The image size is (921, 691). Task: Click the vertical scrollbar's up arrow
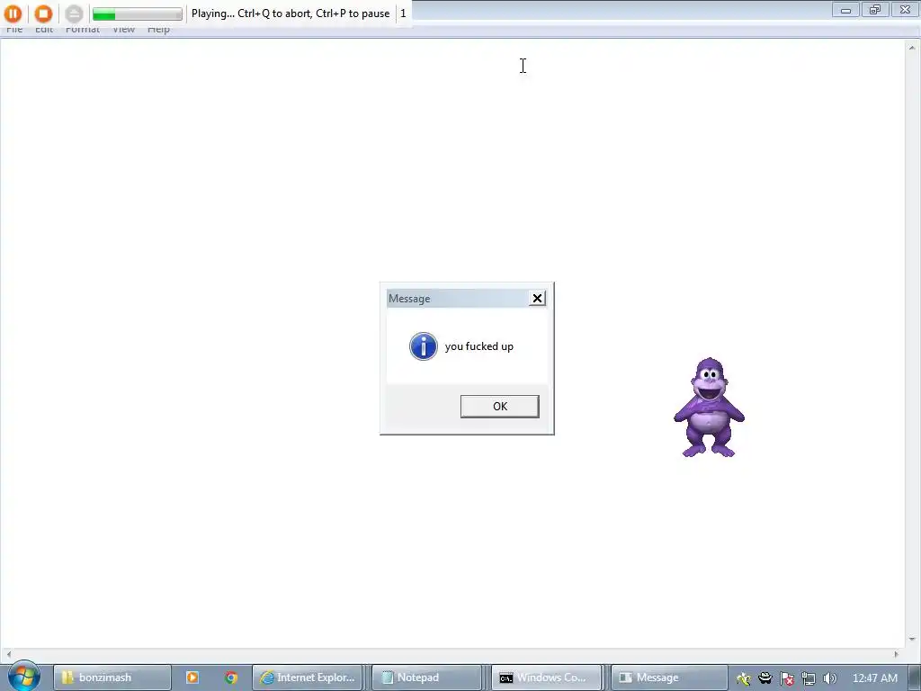[x=912, y=47]
